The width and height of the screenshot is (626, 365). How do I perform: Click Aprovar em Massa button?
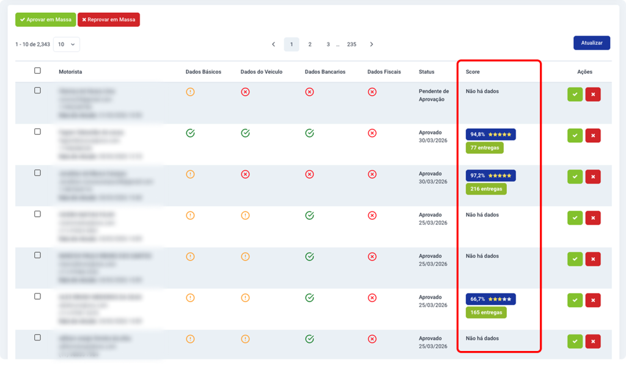tap(46, 20)
